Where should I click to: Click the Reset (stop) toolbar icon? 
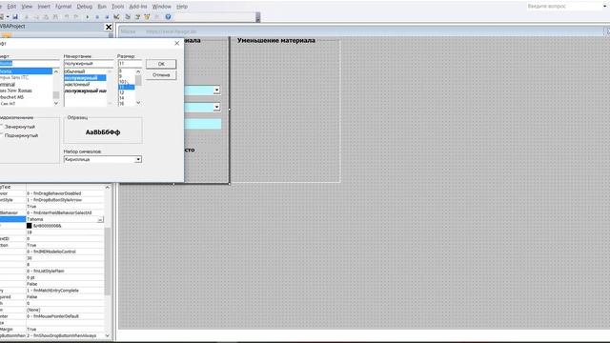coord(107,17)
